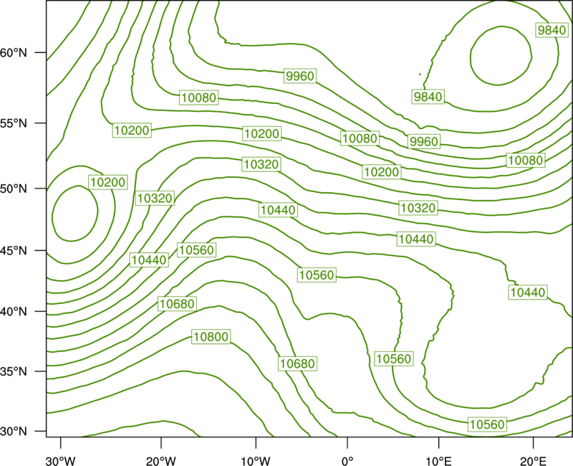Select the 10°W longitude axis label
This screenshot has height=466, width=573.
[x=256, y=461]
